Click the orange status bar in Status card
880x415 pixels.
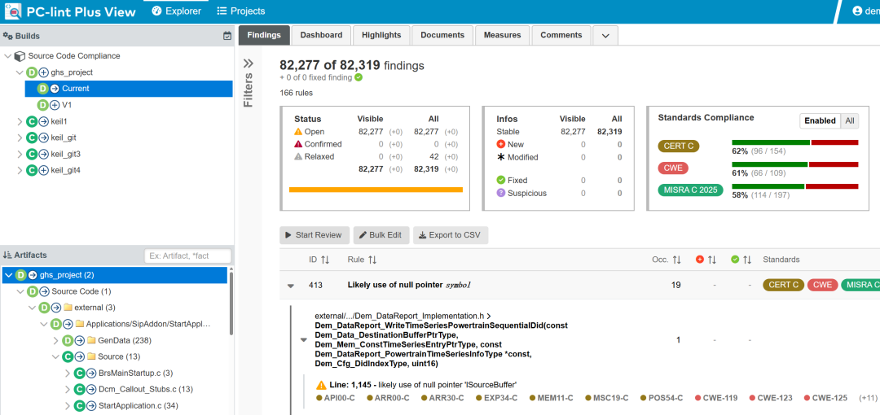coord(376,190)
